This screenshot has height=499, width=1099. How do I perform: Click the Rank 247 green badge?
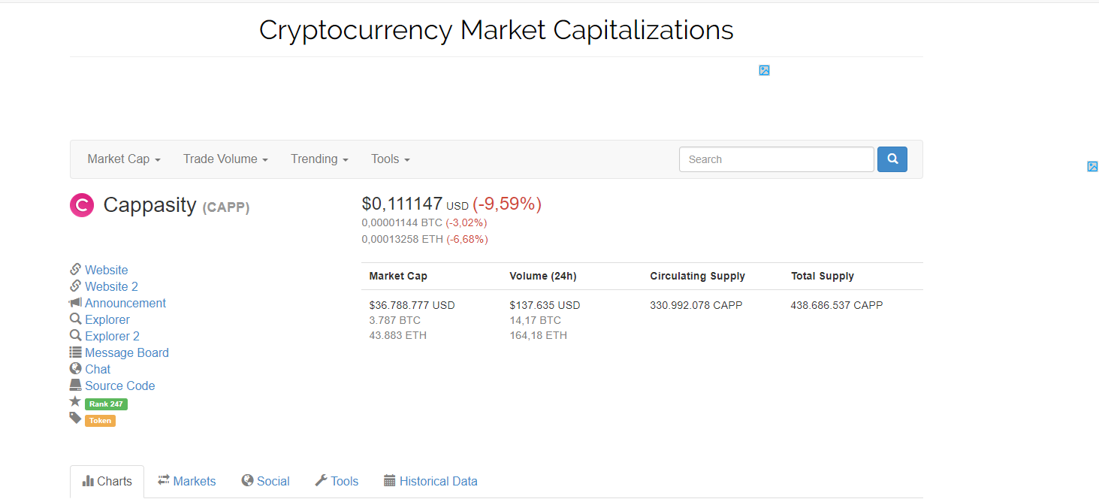[106, 404]
